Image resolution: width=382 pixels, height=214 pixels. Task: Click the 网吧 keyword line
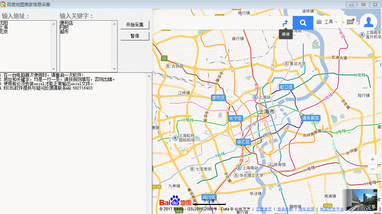point(64,27)
